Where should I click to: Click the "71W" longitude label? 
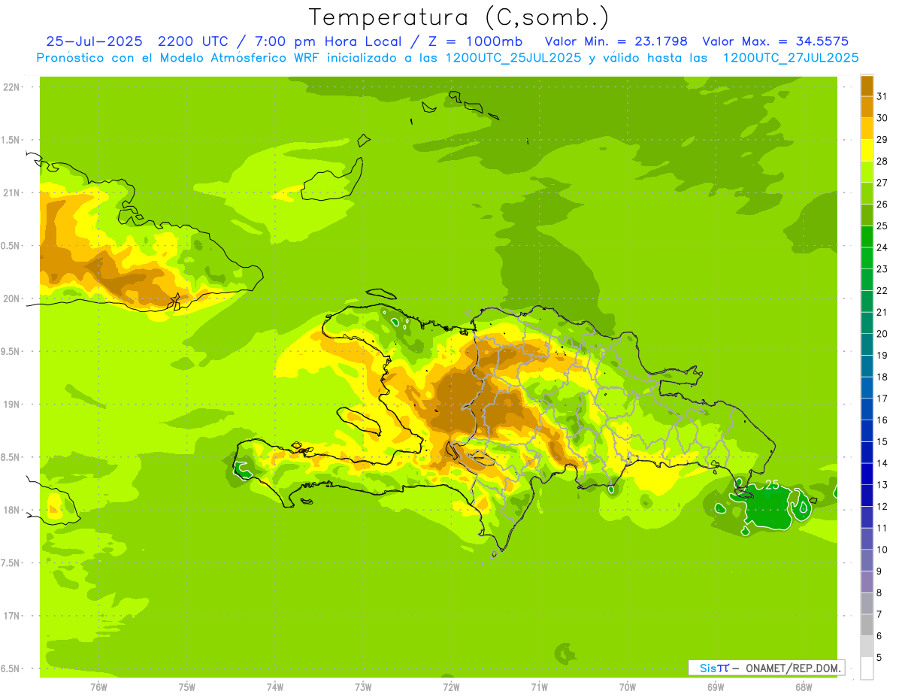point(539,686)
